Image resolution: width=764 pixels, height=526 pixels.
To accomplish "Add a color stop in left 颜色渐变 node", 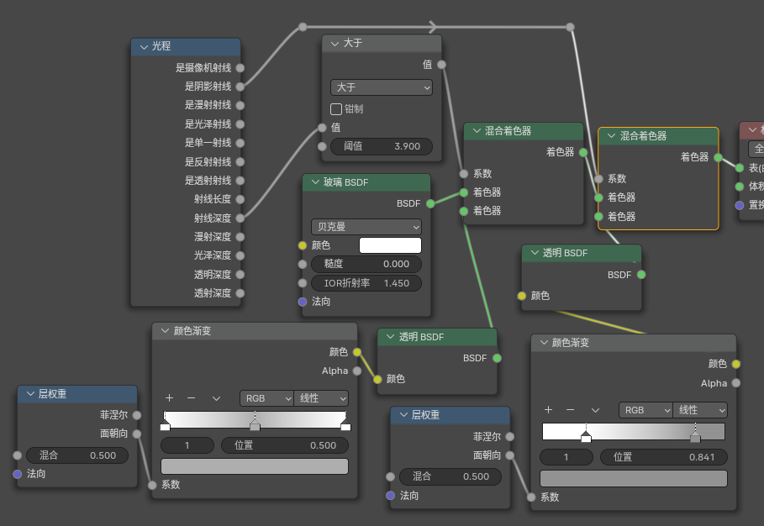I will click(x=169, y=398).
